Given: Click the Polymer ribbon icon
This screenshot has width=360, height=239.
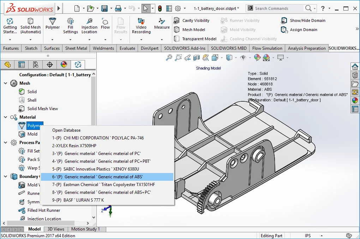Looking at the screenshot, I should [x=53, y=21].
